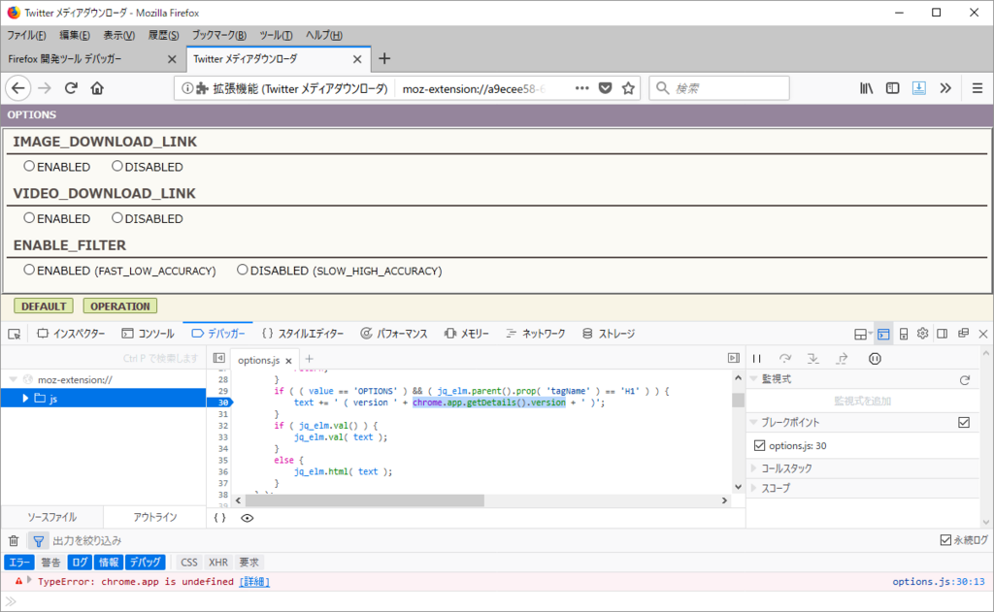Viewport: 994px width, 612px height.
Task: Reload the current page
Action: pyautogui.click(x=71, y=88)
